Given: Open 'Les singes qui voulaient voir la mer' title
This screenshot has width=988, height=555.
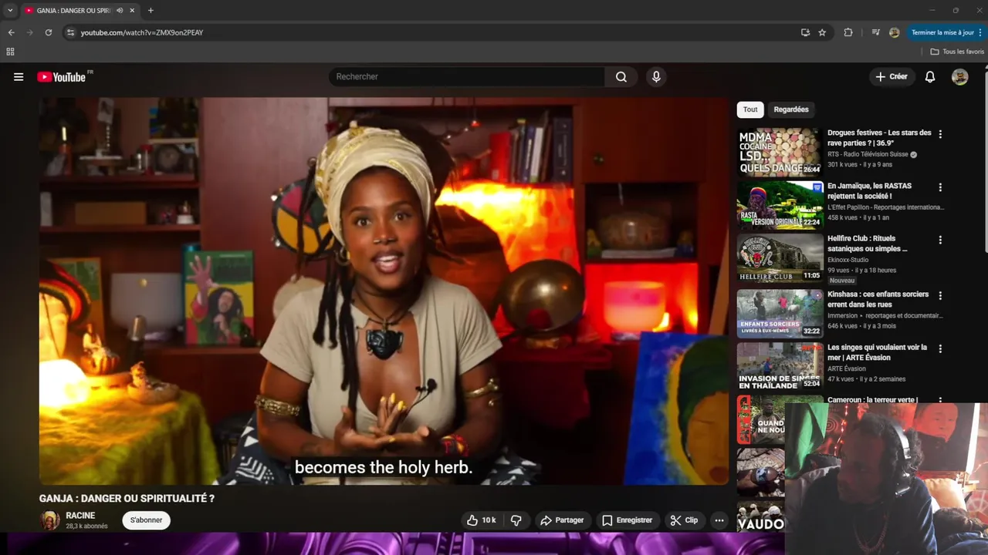Looking at the screenshot, I should pos(877,352).
